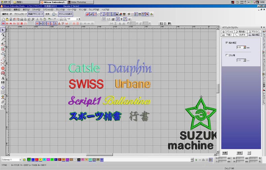This screenshot has width=266, height=170.
Task: Switch to the 埋め縫い tab
Action: [241, 32]
